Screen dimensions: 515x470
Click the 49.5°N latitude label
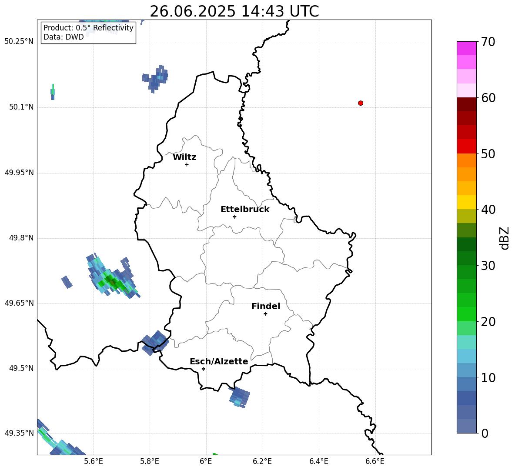point(21,368)
